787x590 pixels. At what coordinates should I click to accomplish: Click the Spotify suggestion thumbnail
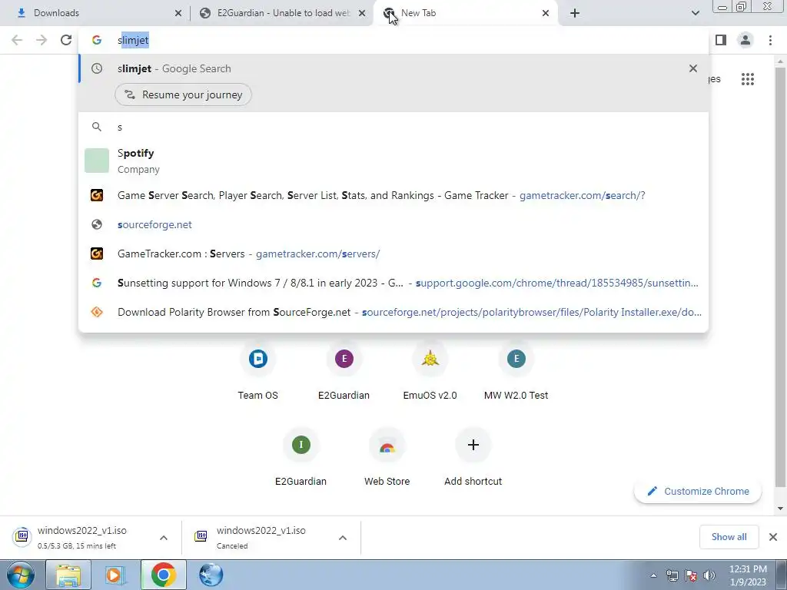pyautogui.click(x=97, y=161)
